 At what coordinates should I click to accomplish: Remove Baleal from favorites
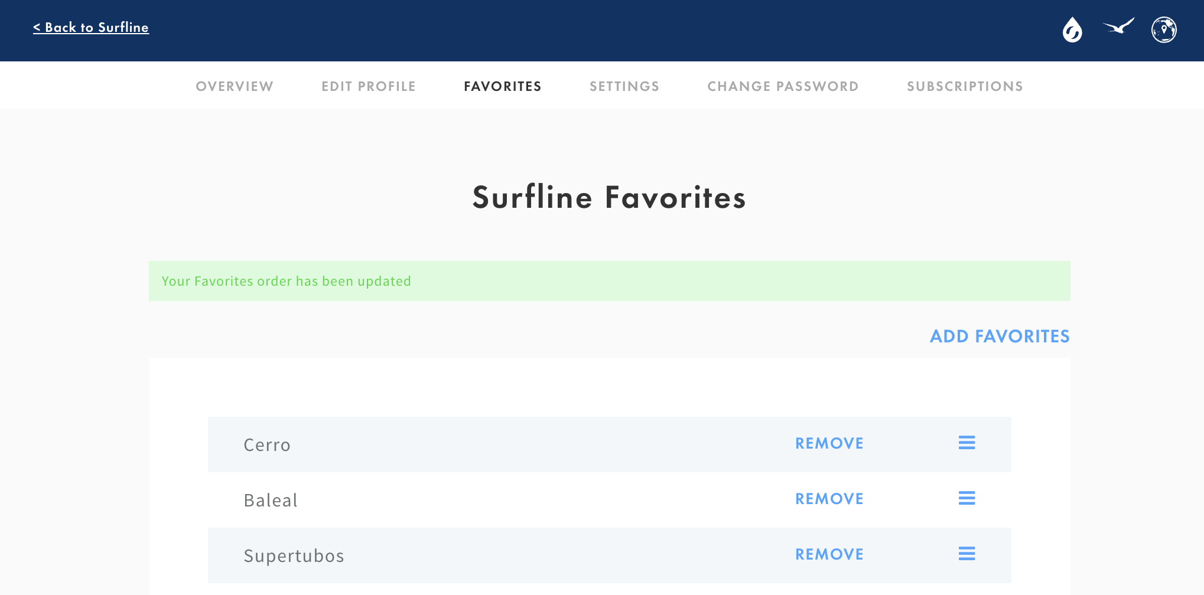tap(829, 499)
